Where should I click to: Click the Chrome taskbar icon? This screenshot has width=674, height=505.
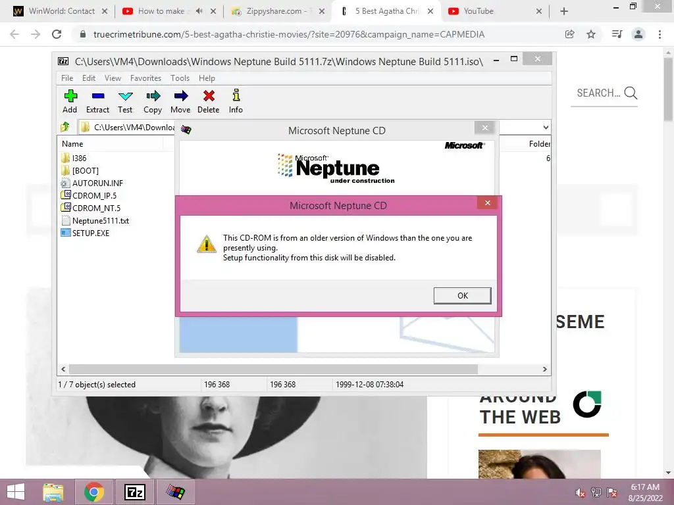94,492
